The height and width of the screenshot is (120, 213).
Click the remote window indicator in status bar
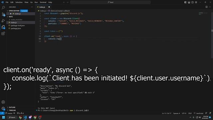click(x=2, y=113)
